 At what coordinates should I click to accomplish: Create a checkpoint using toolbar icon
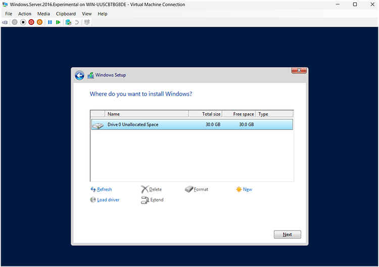[68, 22]
